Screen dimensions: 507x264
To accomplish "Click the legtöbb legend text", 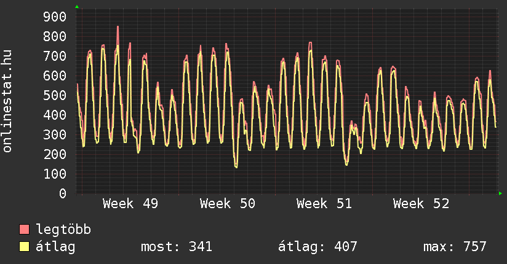I will click(63, 230).
